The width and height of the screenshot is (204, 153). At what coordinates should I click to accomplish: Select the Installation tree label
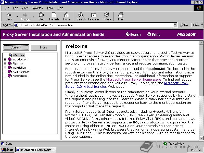pos(19,68)
